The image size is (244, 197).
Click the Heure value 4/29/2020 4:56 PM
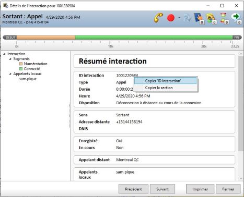tap(133, 96)
